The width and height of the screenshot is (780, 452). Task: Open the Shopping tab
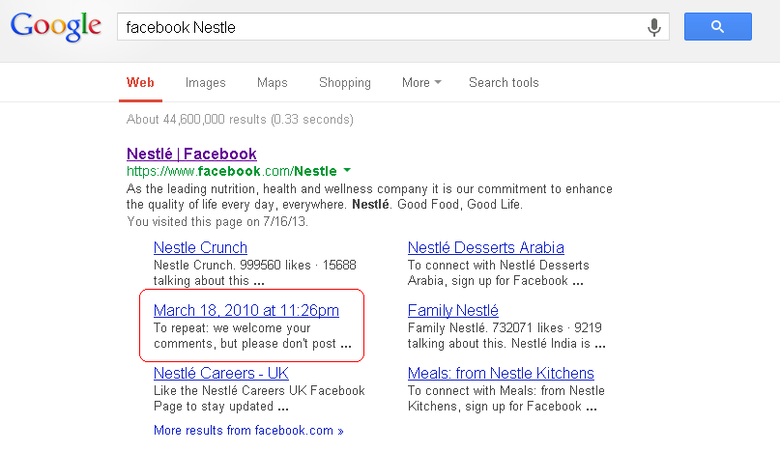[x=345, y=82]
